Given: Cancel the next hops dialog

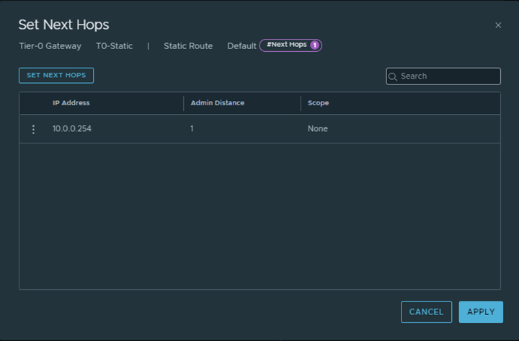Looking at the screenshot, I should [426, 312].
